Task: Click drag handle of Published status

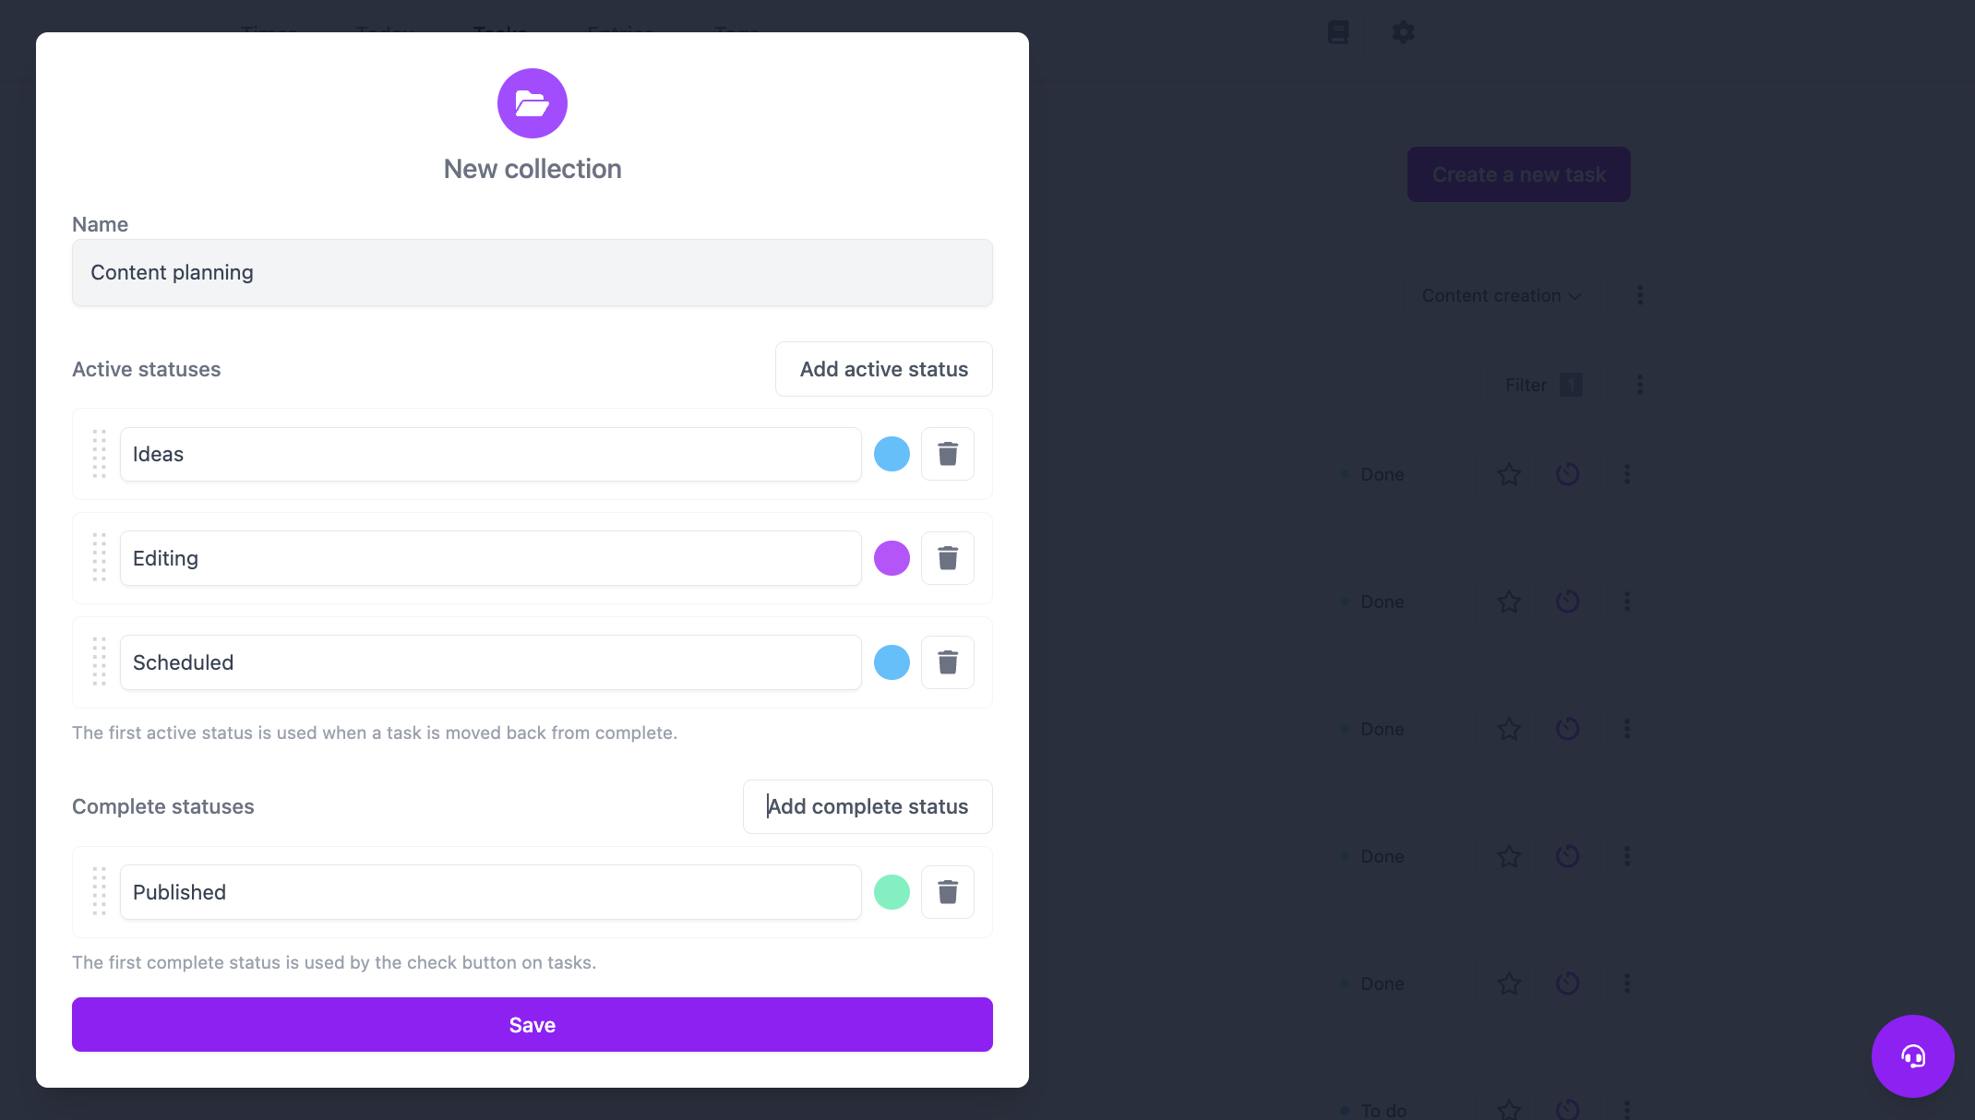Action: 99,892
